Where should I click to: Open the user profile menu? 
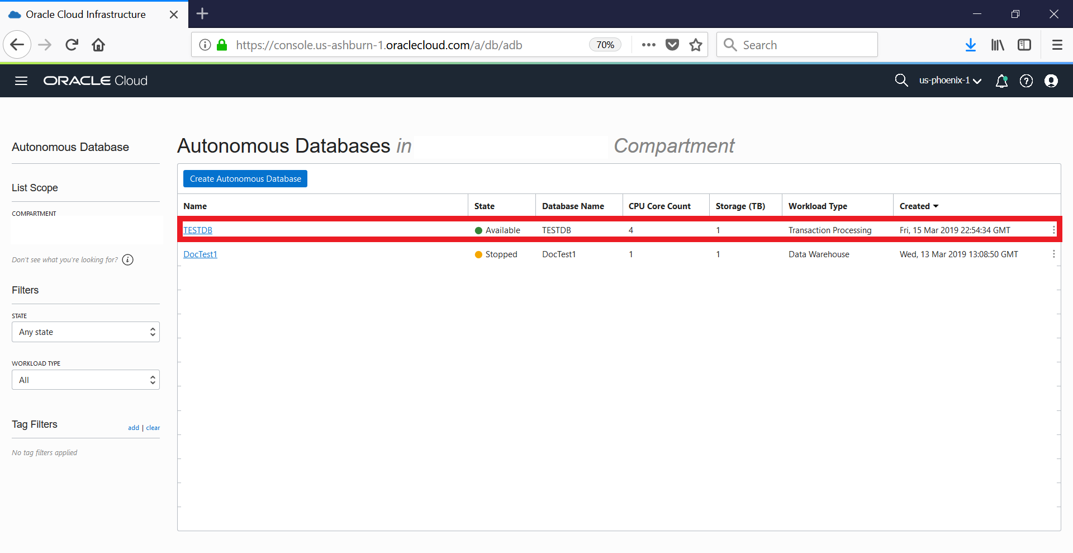click(1051, 81)
